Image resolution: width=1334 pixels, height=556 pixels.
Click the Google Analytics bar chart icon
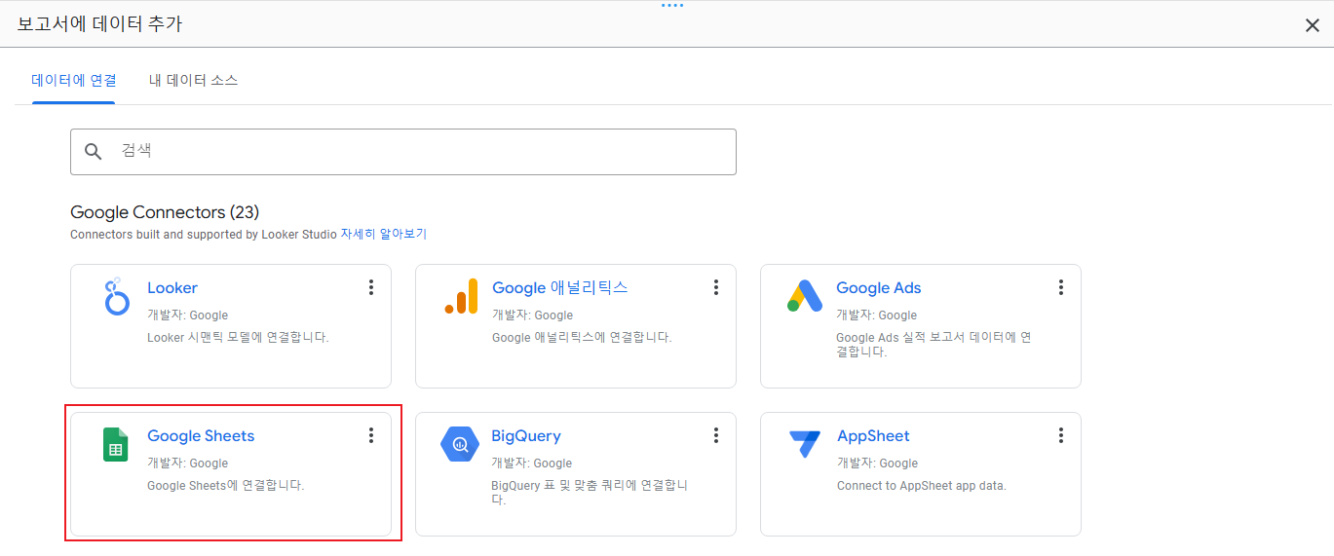point(461,296)
